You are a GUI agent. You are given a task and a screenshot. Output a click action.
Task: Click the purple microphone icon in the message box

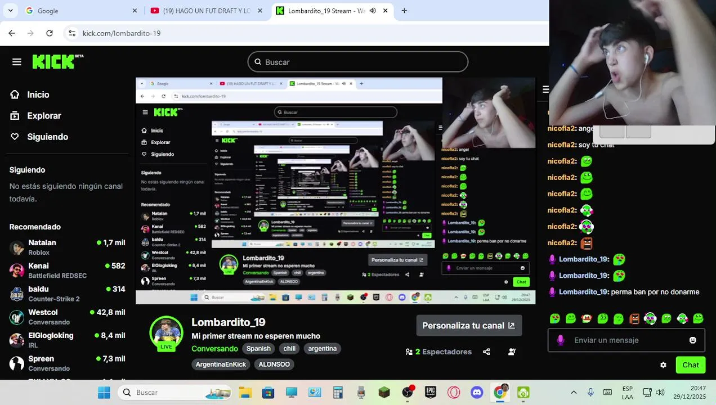561,340
